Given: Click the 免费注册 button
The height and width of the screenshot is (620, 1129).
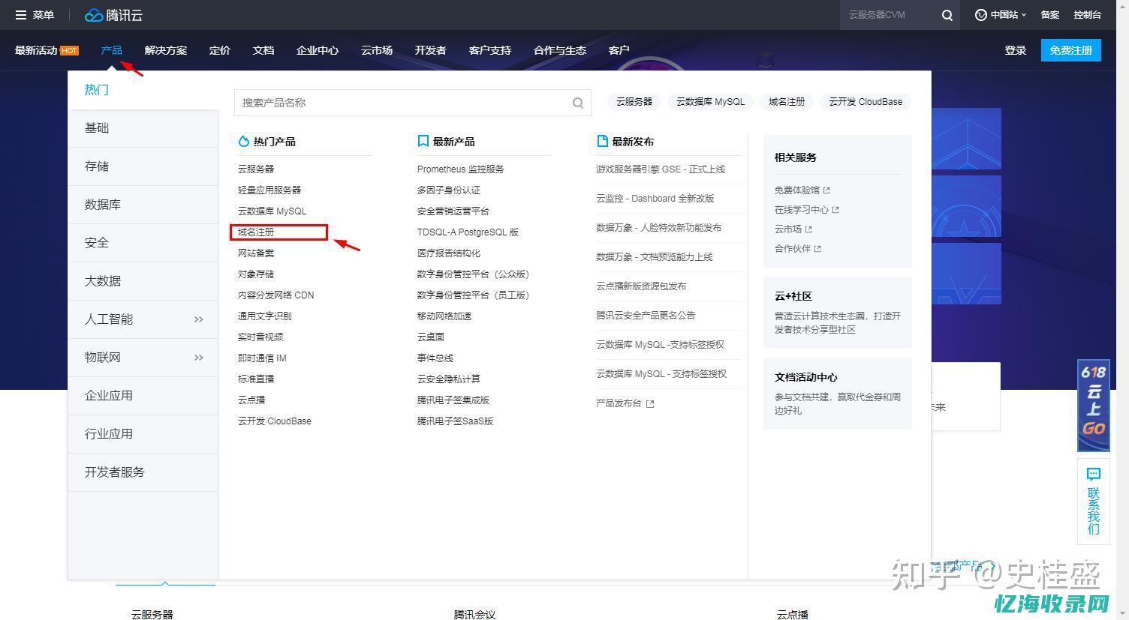Looking at the screenshot, I should [x=1071, y=50].
